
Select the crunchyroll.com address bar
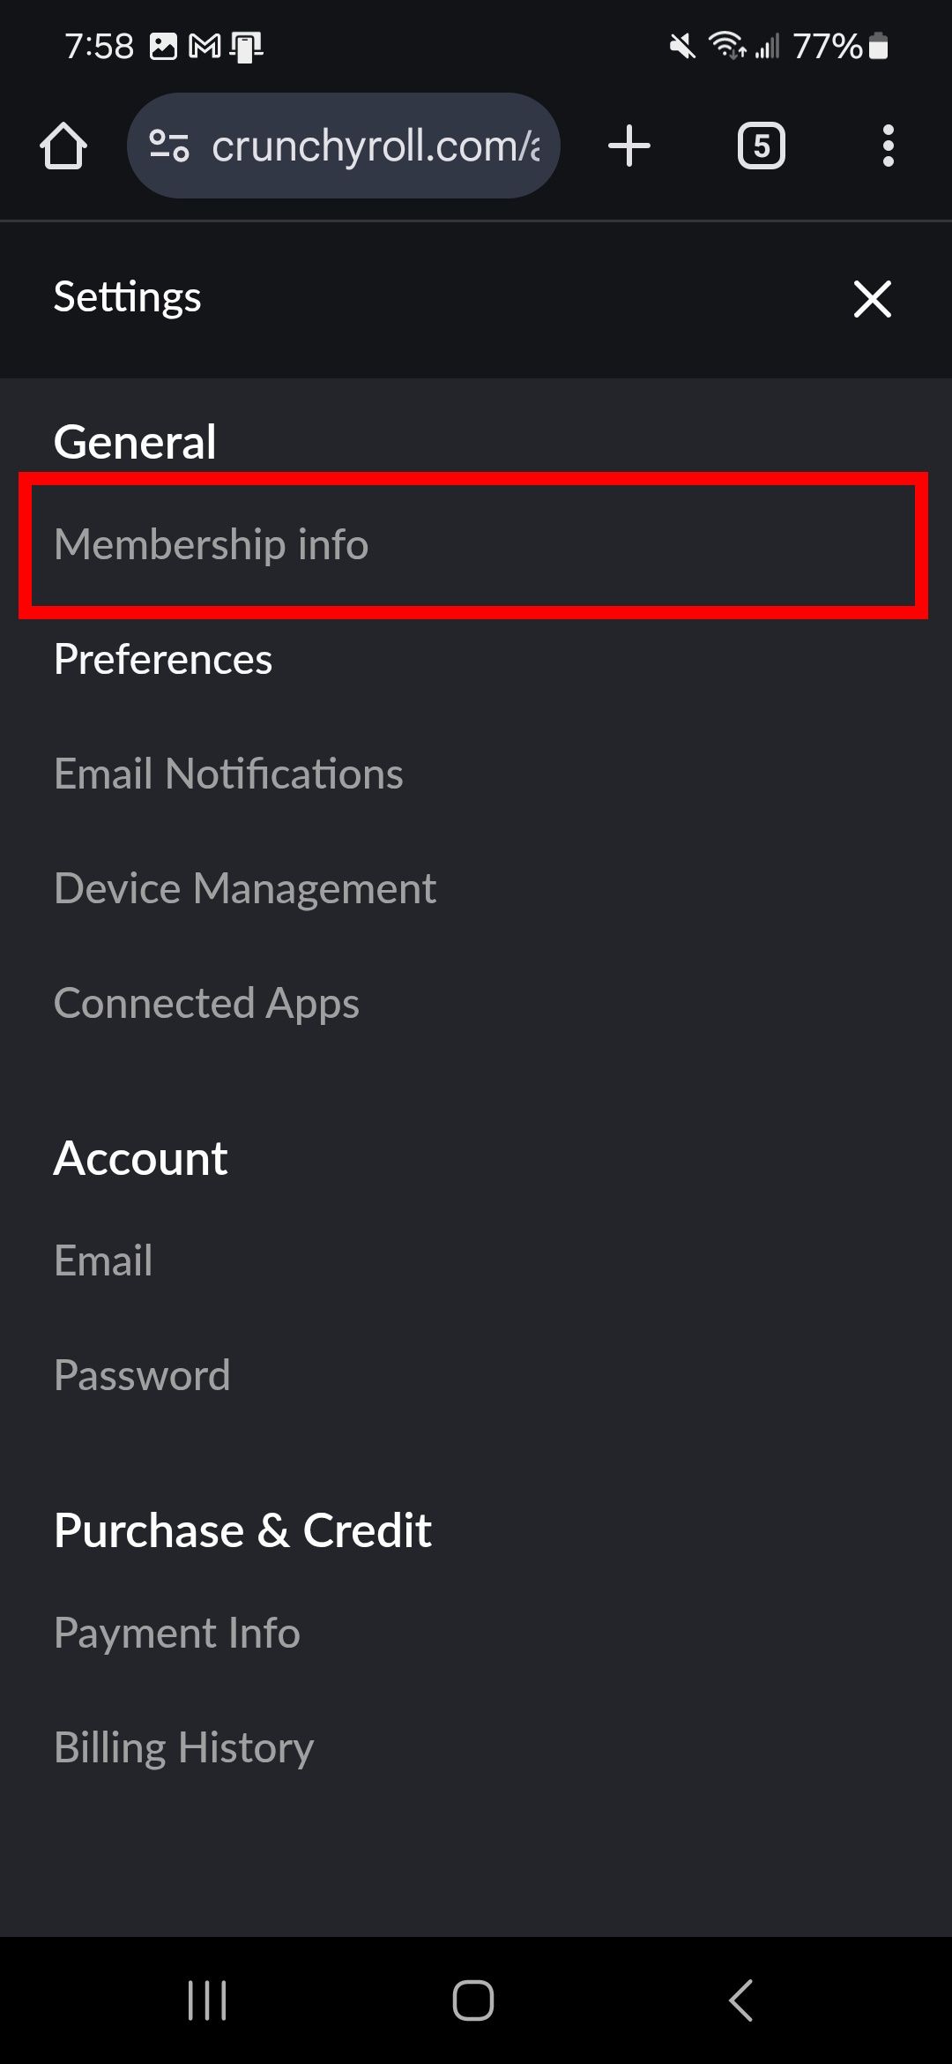pos(375,146)
